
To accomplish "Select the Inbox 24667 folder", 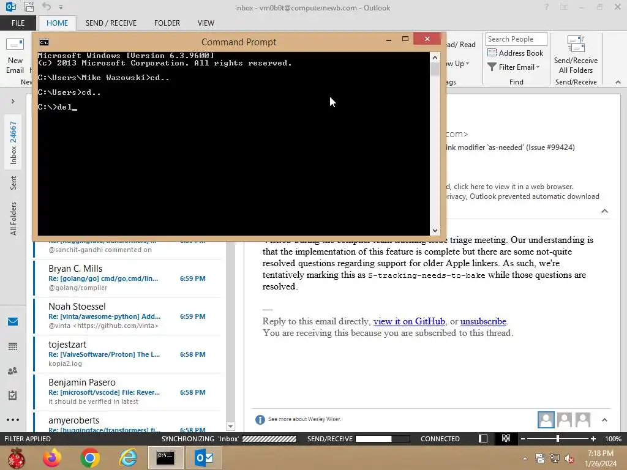I will 13,143.
